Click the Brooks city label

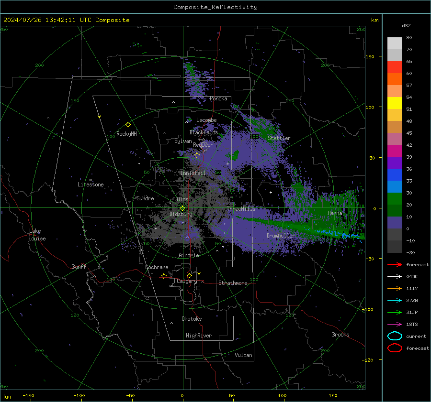pyautogui.click(x=340, y=335)
